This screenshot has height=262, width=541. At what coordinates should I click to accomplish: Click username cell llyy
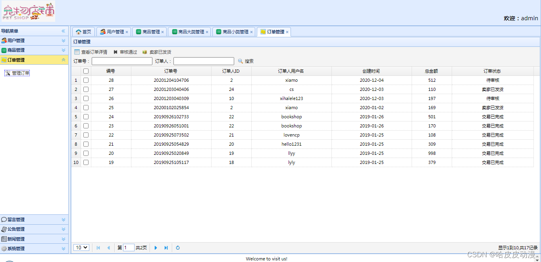pyautogui.click(x=291, y=153)
